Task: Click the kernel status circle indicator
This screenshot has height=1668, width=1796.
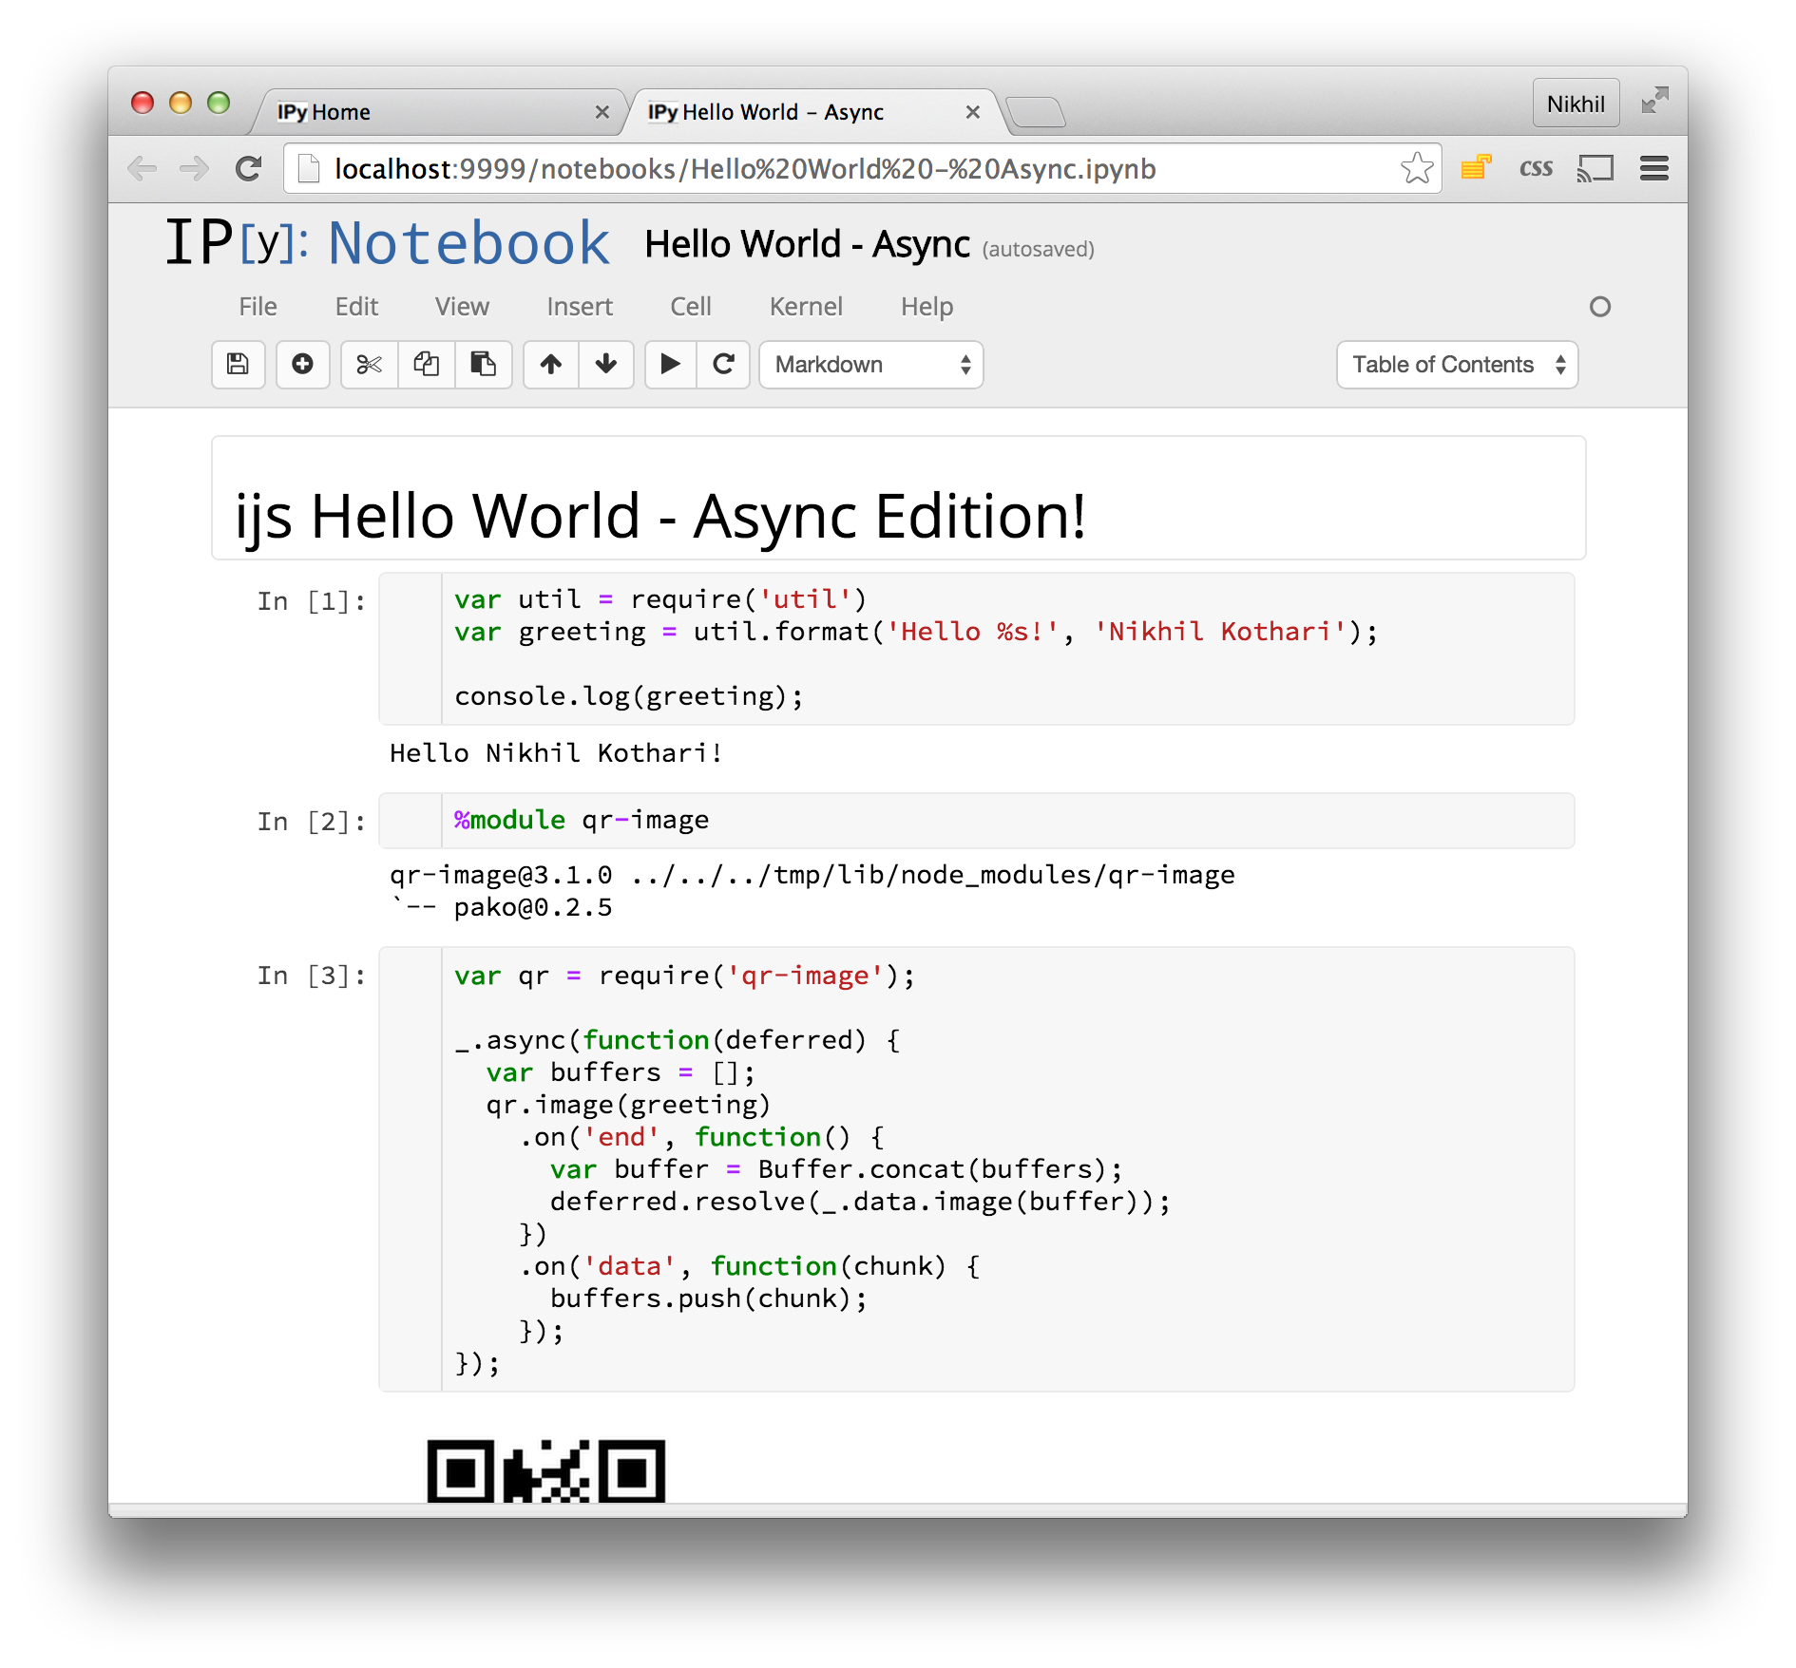Action: [x=1600, y=306]
